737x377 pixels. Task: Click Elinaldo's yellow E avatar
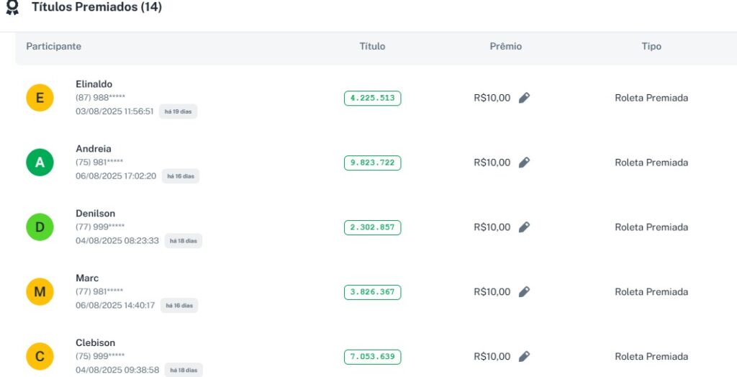click(x=40, y=98)
